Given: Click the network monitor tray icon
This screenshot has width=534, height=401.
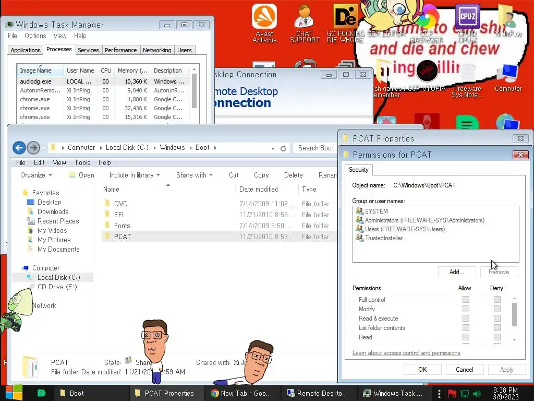Looking at the screenshot, I should [x=465, y=394].
